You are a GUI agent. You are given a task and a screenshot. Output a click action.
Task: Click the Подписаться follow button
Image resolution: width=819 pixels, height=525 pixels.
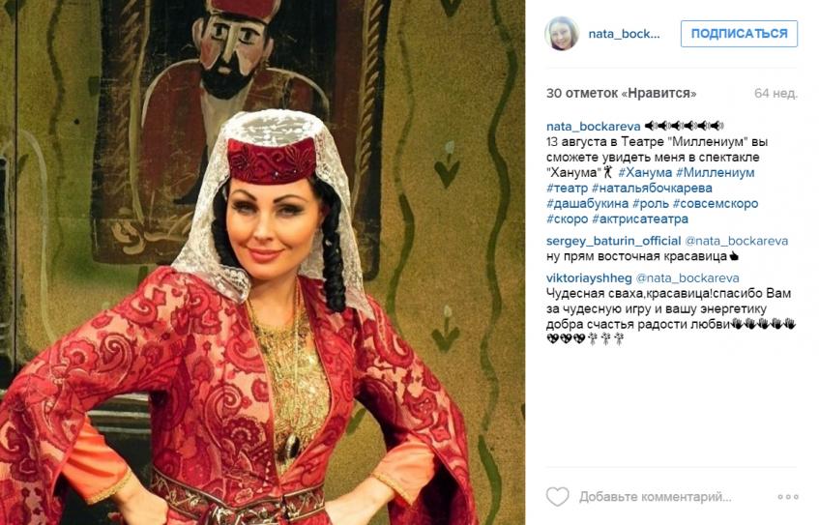[739, 34]
